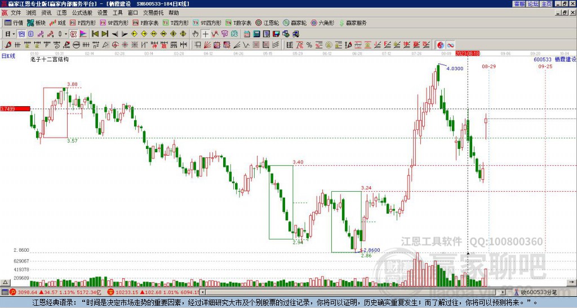Click the red 3.7499 price label
The height and width of the screenshot is (308, 577).
(15, 109)
